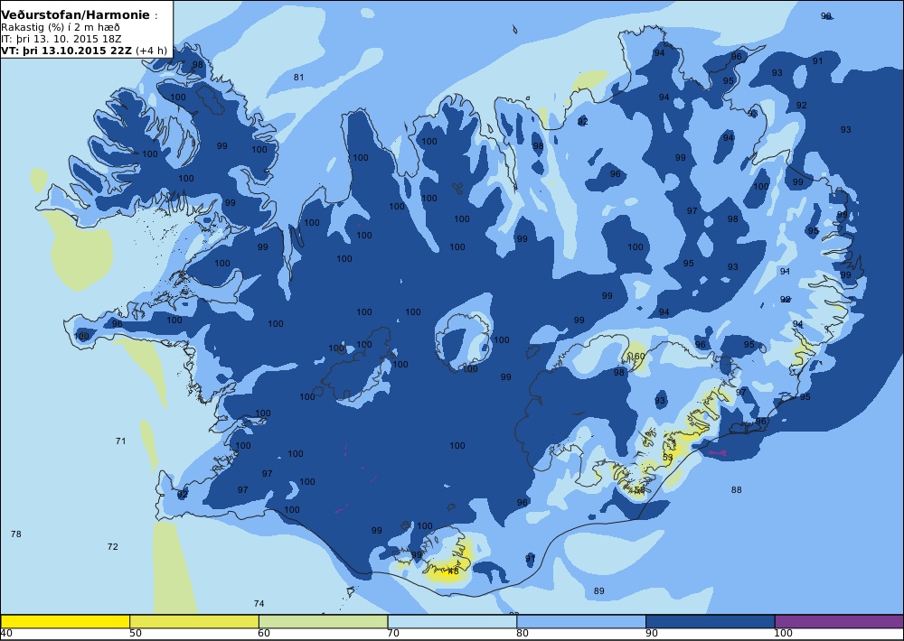Click the humidity value 81 on the map
This screenshot has height=641, width=904.
pyautogui.click(x=298, y=77)
